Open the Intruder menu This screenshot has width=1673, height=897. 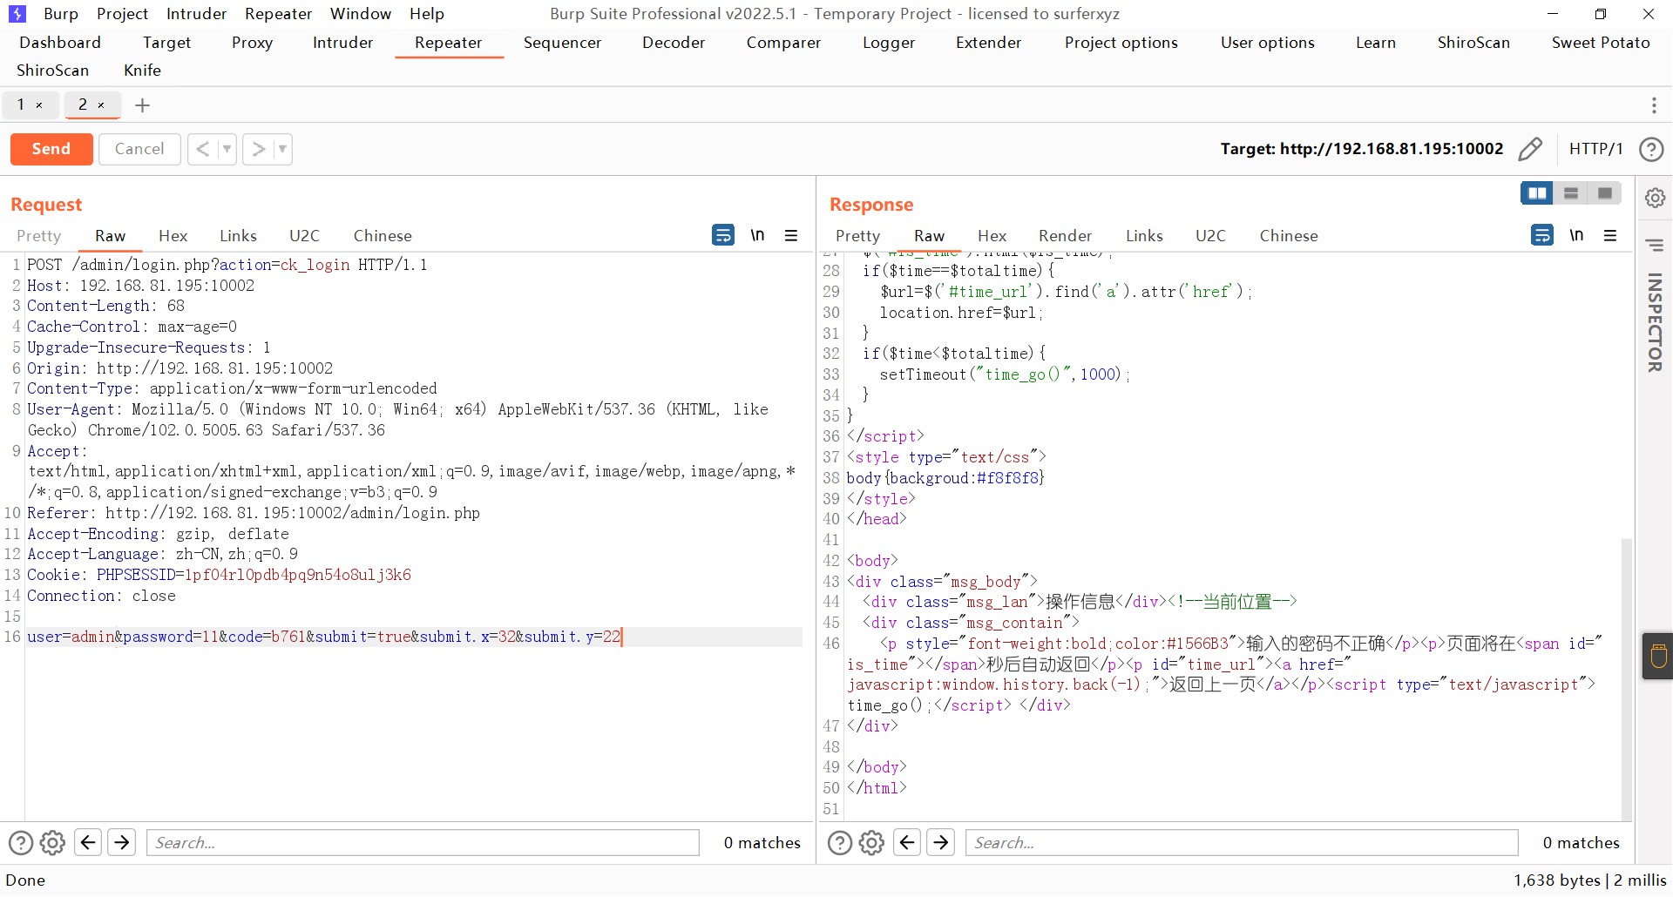click(x=196, y=14)
